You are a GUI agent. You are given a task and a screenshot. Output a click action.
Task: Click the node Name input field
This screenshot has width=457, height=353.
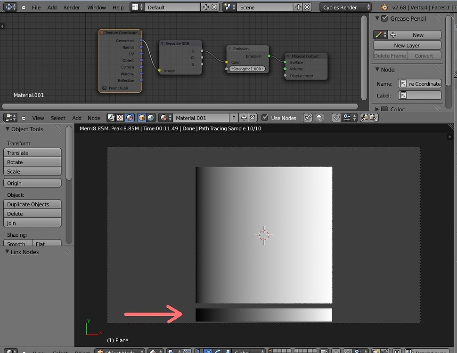click(420, 84)
